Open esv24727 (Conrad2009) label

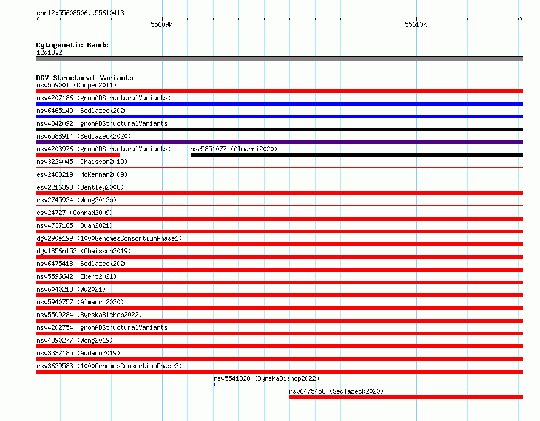pyautogui.click(x=75, y=213)
